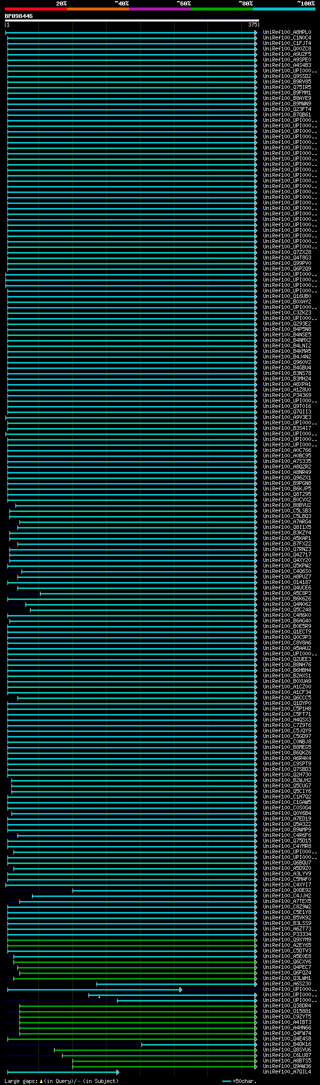Click the UniRef100_O15881 label
This screenshot has width=320, height=1085.
pos(287,1011)
